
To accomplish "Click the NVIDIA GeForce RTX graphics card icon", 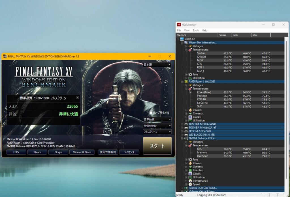I will (186, 138).
